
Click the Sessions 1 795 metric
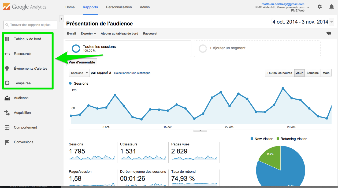pos(77,151)
